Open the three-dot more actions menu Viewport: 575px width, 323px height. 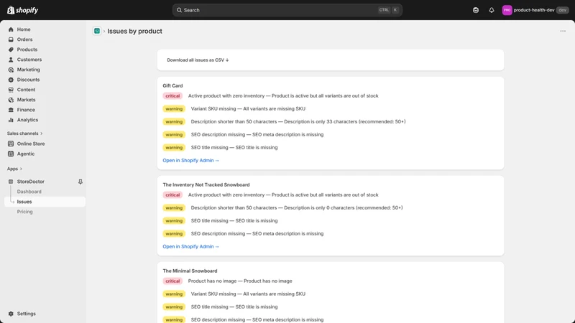click(563, 31)
